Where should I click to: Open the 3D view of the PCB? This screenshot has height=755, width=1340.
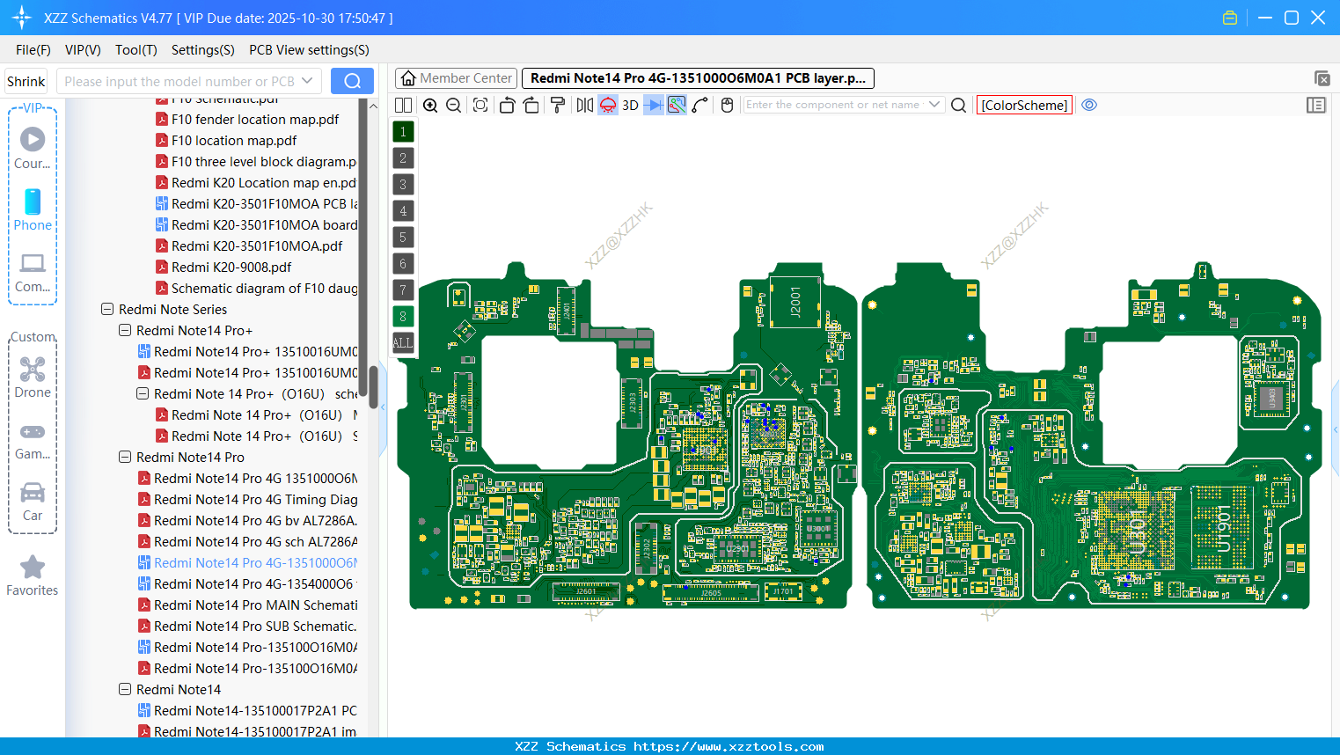coord(629,105)
